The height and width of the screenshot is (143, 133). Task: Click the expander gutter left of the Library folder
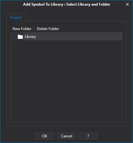pos(14,36)
